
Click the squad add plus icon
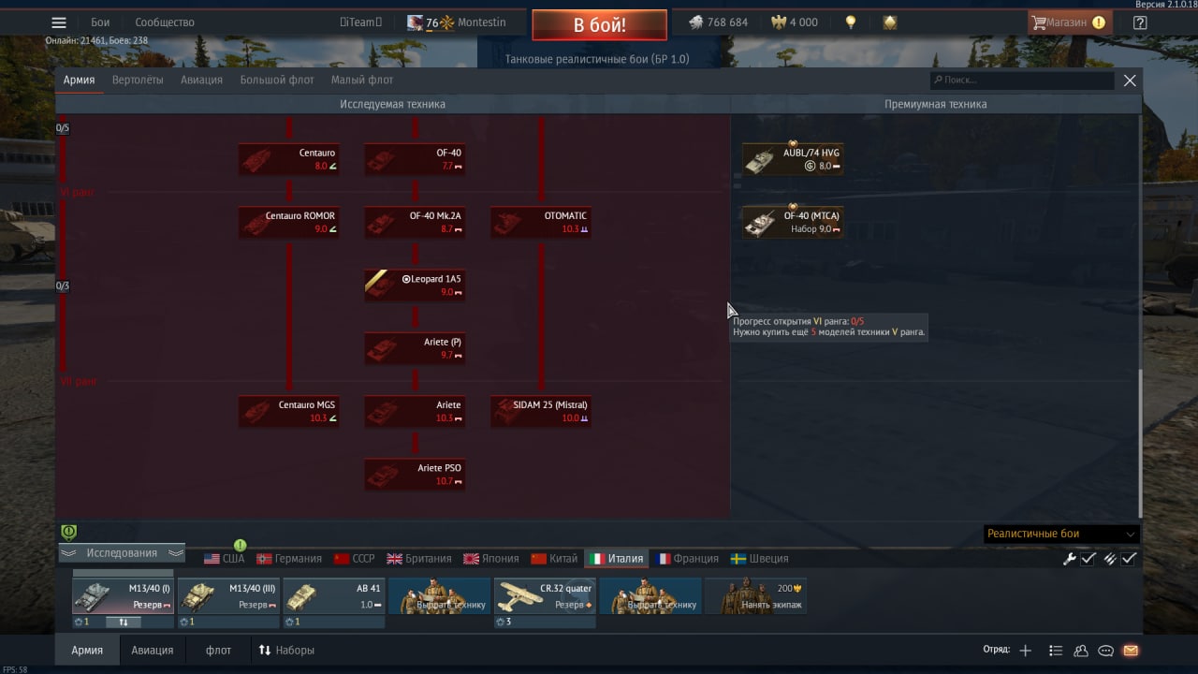tap(1026, 651)
